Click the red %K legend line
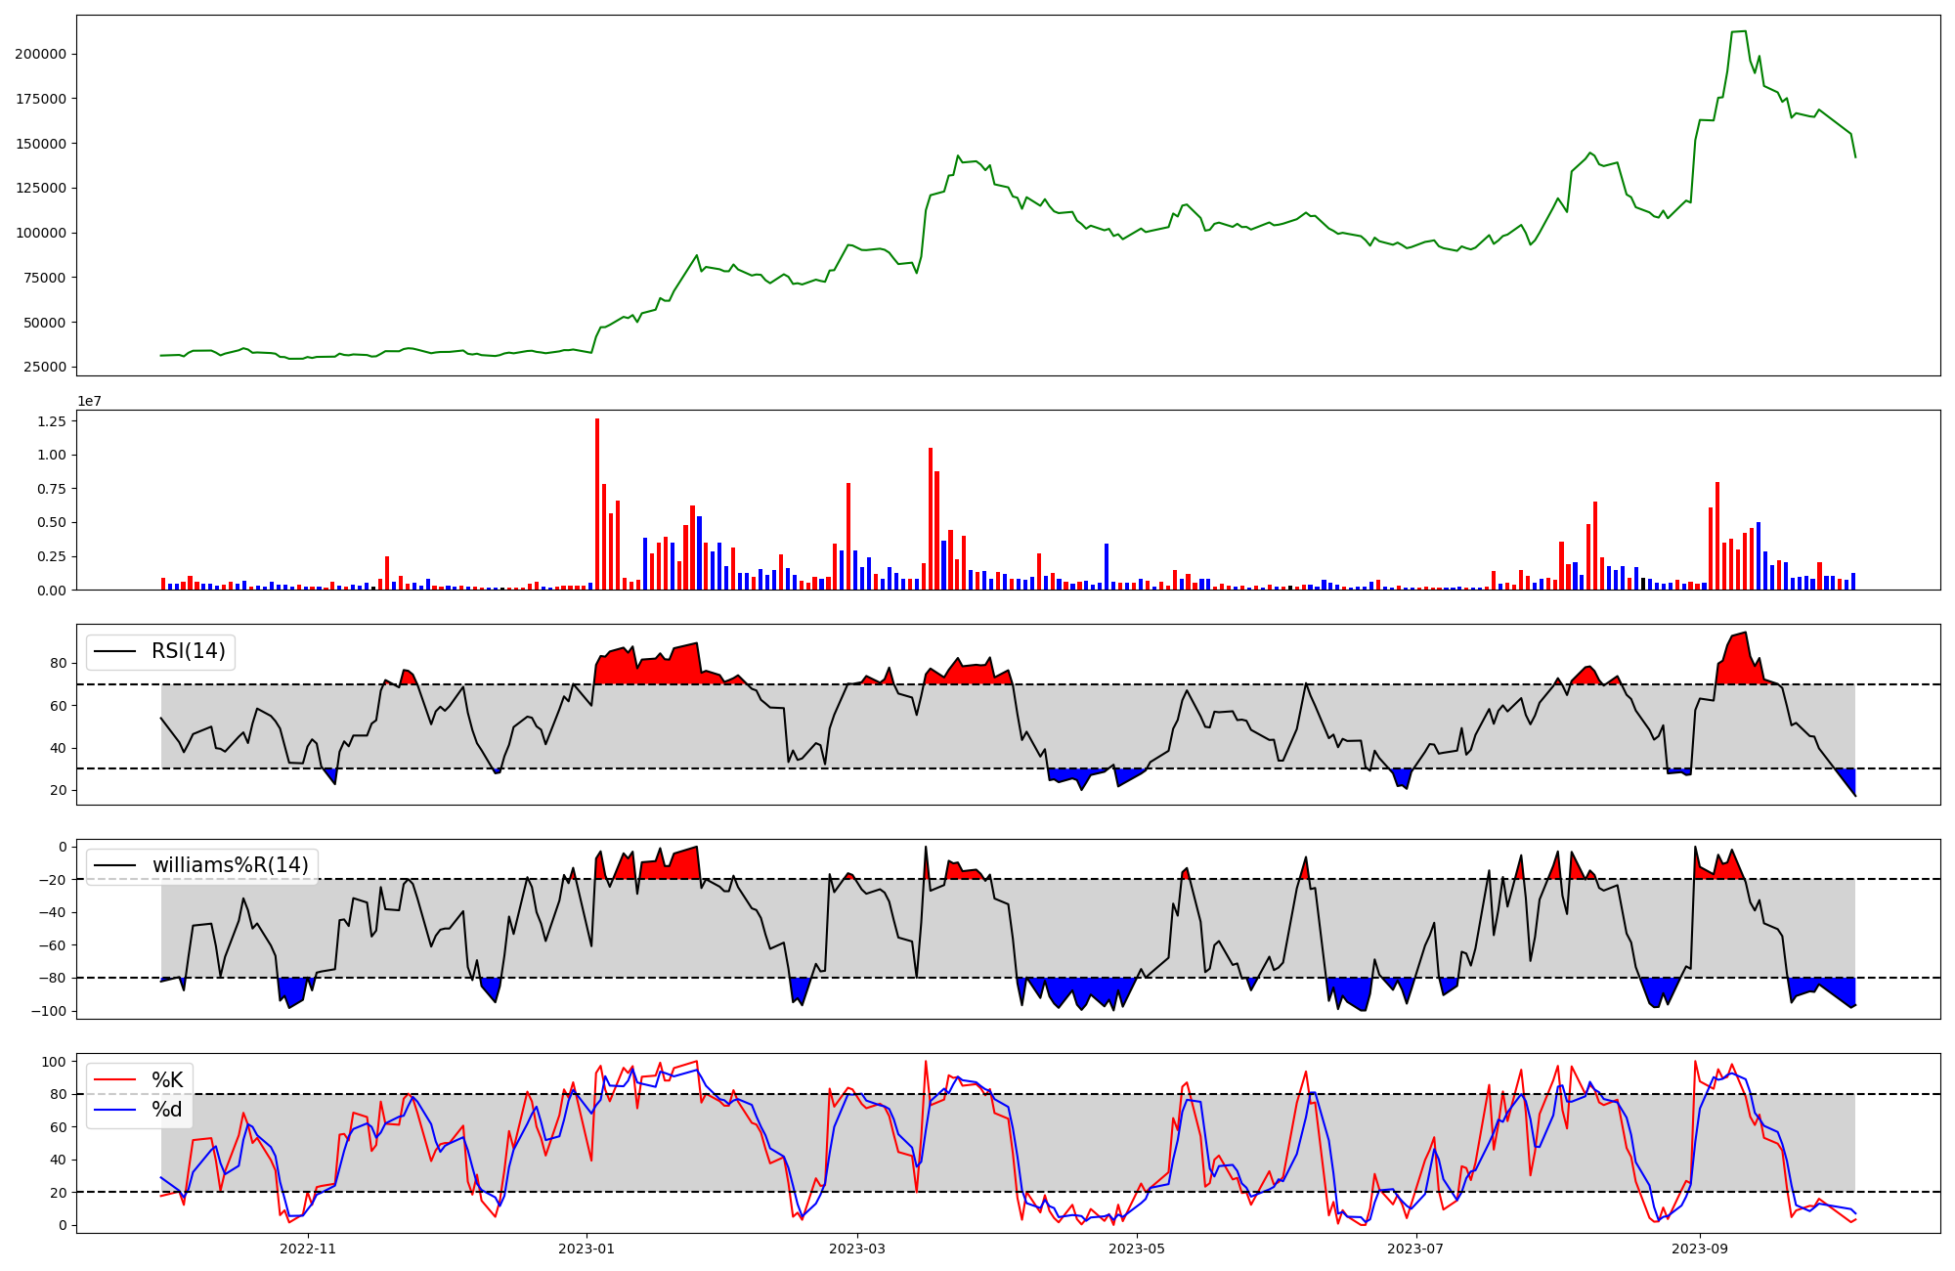Viewport: 1955px width, 1271px height. click(114, 1080)
